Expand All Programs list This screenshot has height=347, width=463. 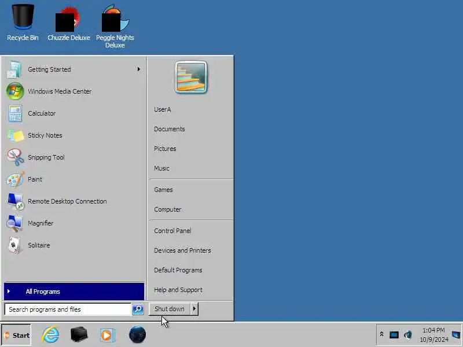[74, 291]
